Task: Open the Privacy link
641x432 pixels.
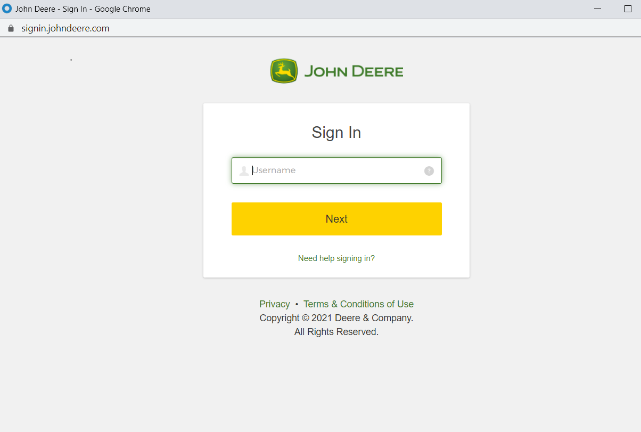Action: 275,304
